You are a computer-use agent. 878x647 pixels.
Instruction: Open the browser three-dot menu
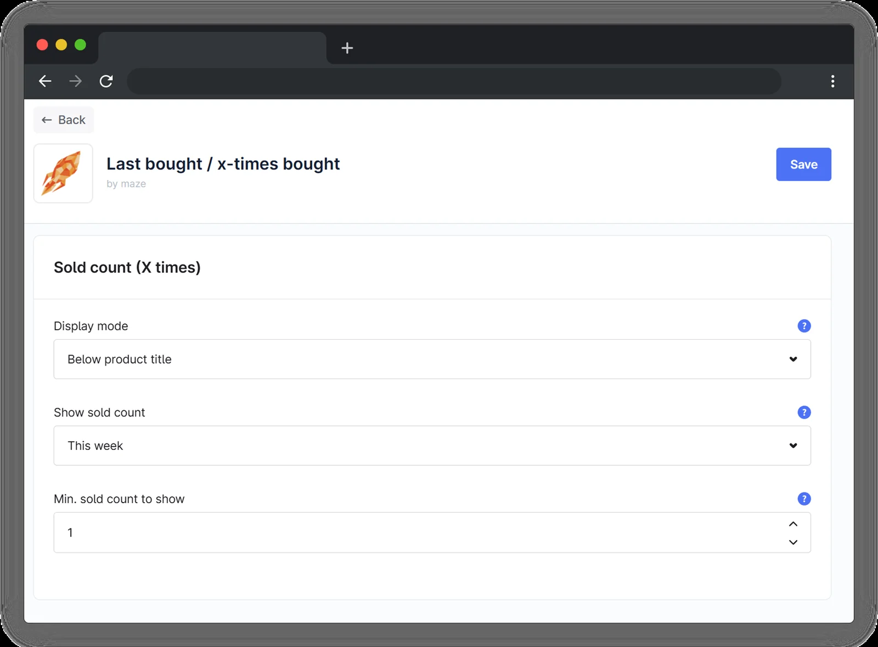pos(832,81)
